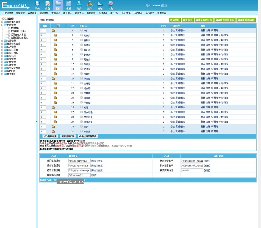The width and height of the screenshot is (261, 228).
Task: Click the folder icon in the 电影 row
Action: (53, 30)
